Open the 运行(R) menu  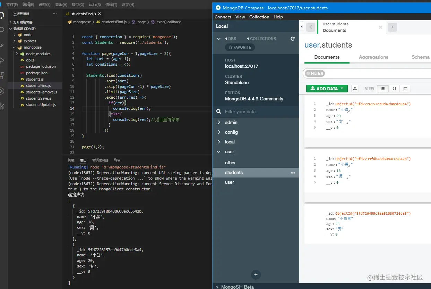[x=95, y=5]
